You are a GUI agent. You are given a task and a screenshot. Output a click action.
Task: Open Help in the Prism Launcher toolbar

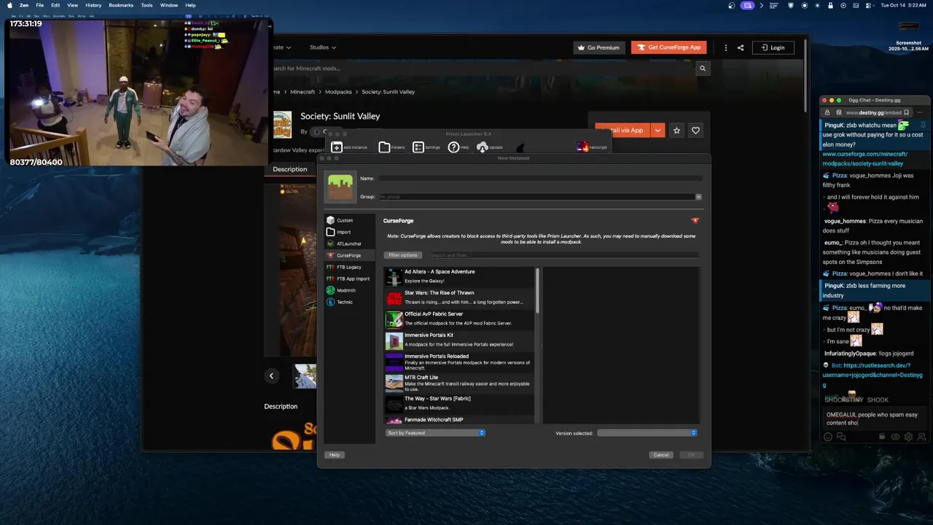pyautogui.click(x=458, y=147)
